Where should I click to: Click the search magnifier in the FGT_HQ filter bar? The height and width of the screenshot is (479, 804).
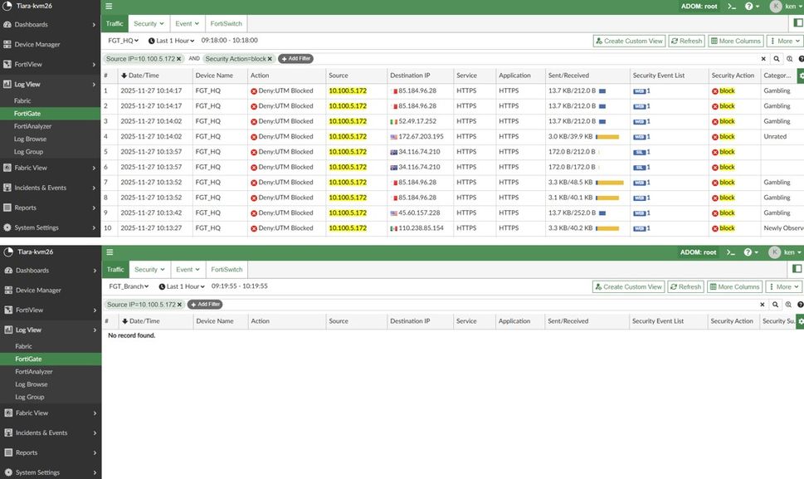point(777,59)
